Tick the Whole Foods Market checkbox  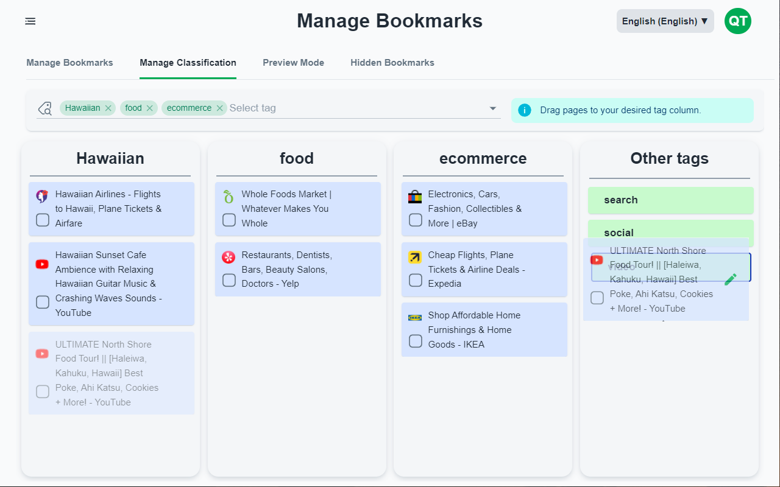(229, 220)
